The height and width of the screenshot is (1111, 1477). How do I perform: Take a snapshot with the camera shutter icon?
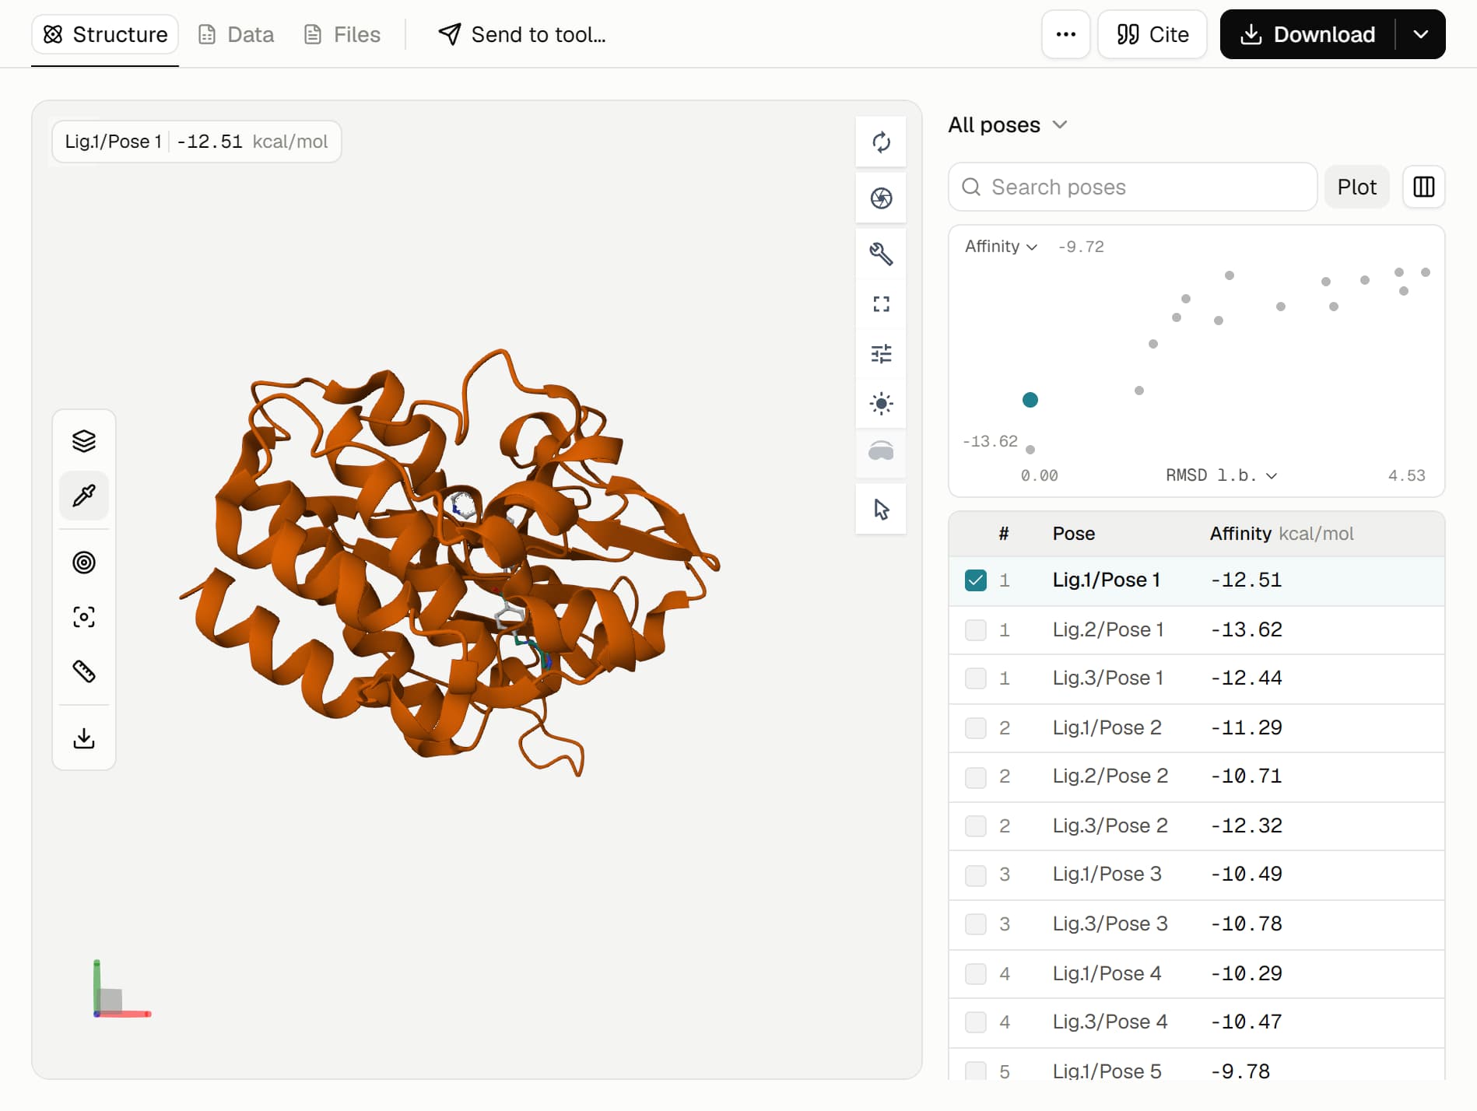pyautogui.click(x=881, y=198)
